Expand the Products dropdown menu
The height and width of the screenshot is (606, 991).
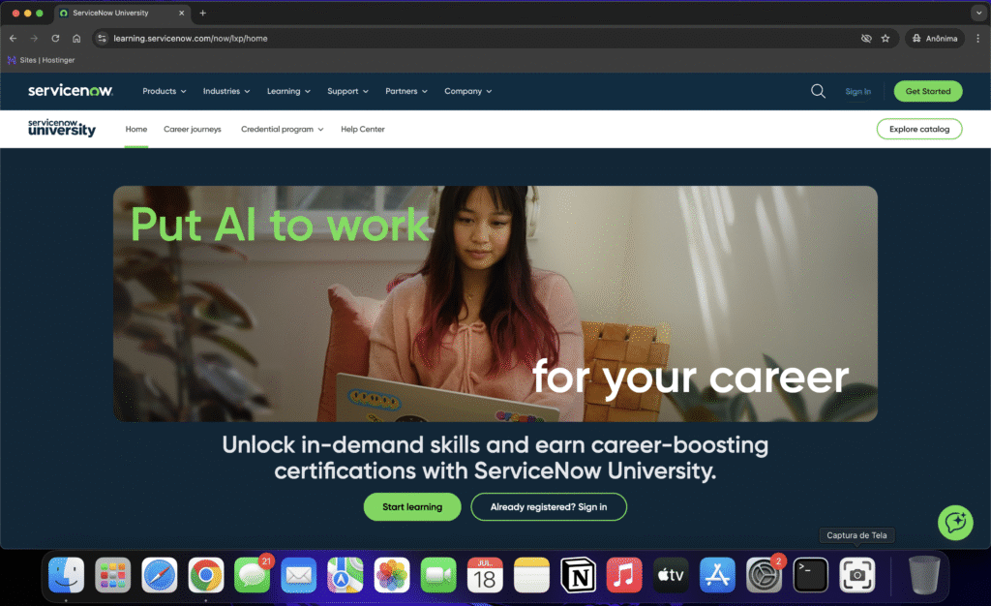[x=165, y=91]
